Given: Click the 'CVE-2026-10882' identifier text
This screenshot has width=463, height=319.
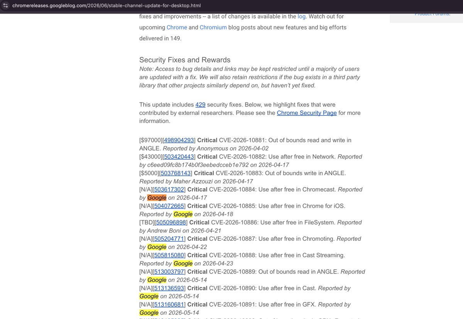Looking at the screenshot, I should coord(243,157).
